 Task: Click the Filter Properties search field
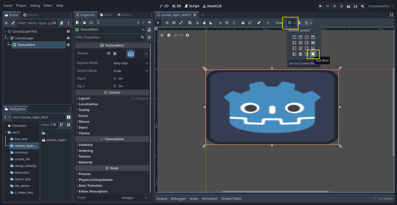pos(110,37)
